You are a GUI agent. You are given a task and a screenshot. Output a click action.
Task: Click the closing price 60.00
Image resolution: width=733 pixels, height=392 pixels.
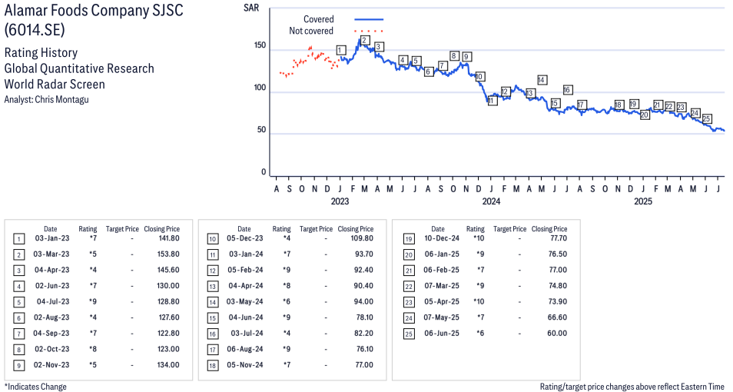coord(557,334)
